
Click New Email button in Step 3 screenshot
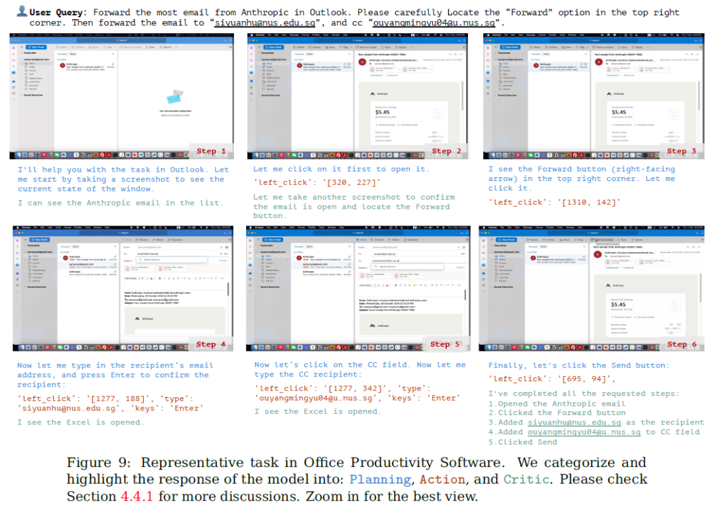[x=511, y=47]
